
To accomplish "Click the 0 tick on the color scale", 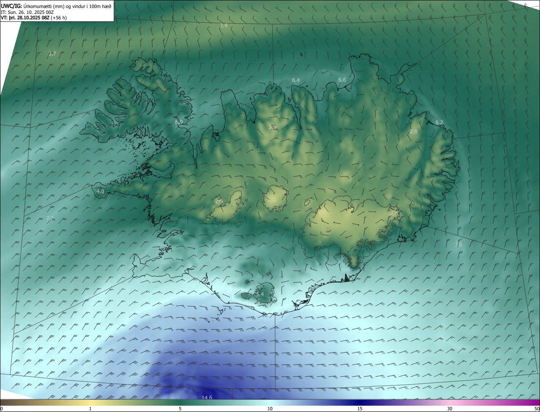I will pos(2,409).
